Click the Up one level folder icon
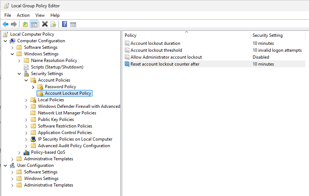The height and width of the screenshot is (196, 309). (x=25, y=24)
